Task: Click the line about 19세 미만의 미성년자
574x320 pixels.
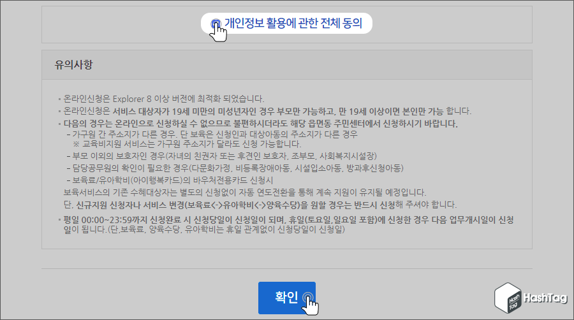Action: point(267,111)
